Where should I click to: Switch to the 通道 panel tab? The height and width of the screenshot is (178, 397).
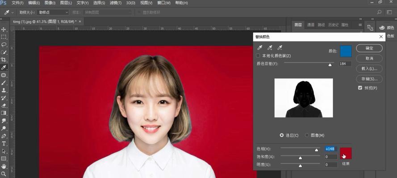[311, 25]
